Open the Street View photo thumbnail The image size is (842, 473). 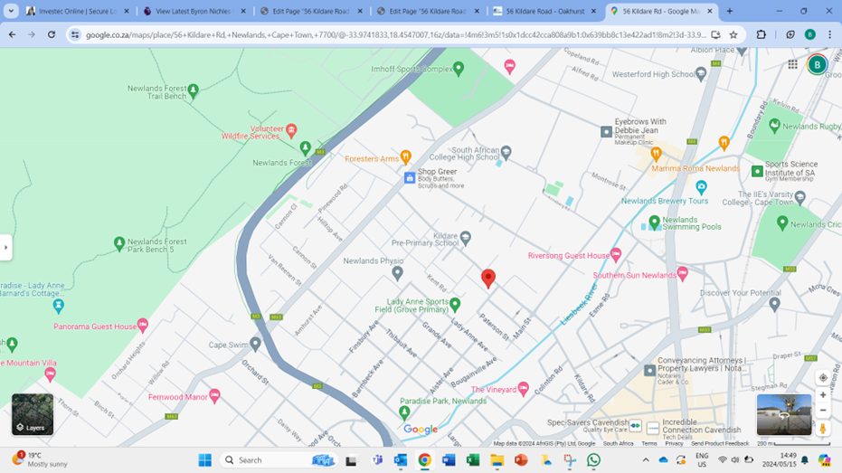[x=783, y=414]
